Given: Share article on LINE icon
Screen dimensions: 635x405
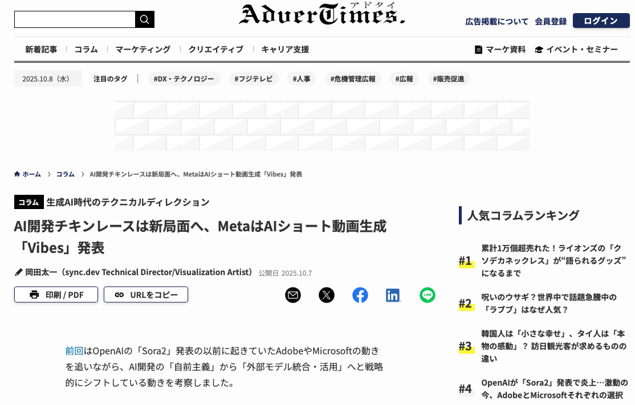Looking at the screenshot, I should pyautogui.click(x=428, y=295).
